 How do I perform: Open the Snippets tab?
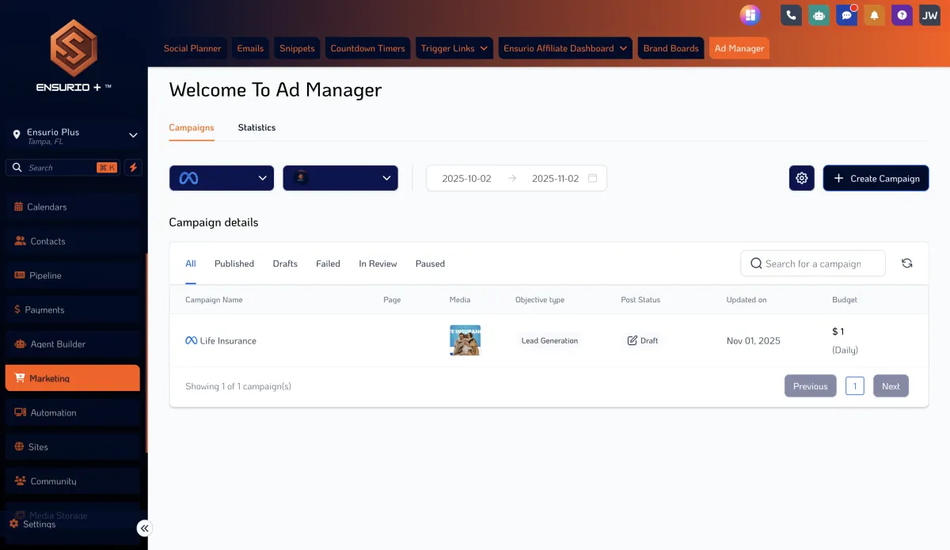297,48
